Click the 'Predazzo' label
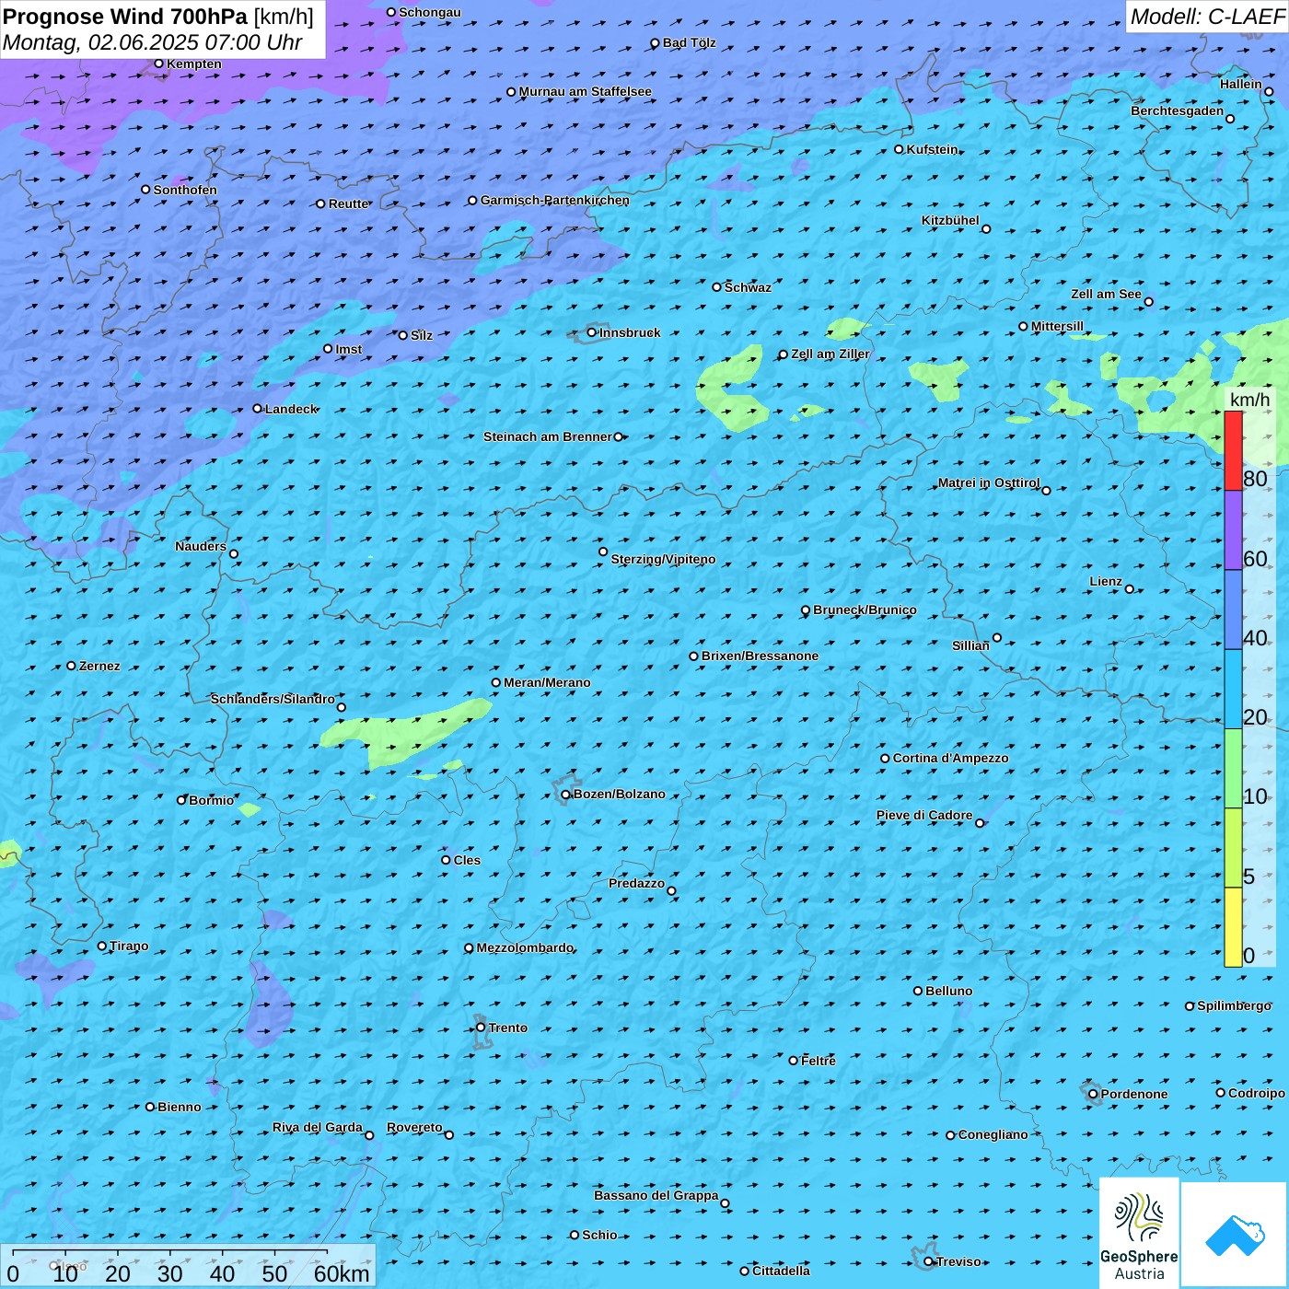The width and height of the screenshot is (1289, 1289). tap(636, 883)
